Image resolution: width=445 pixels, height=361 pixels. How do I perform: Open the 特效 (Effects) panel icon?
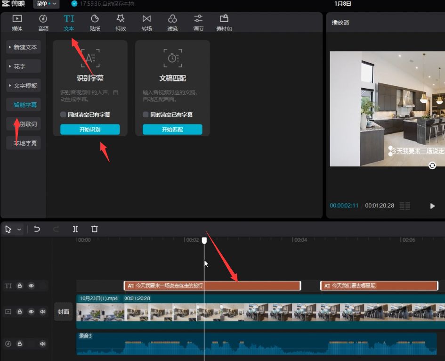[121, 22]
